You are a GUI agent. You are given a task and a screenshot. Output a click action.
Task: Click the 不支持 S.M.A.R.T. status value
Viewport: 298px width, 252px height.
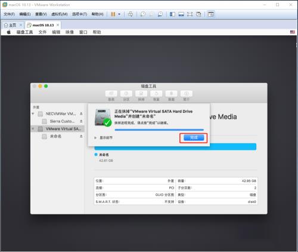pos(169,202)
